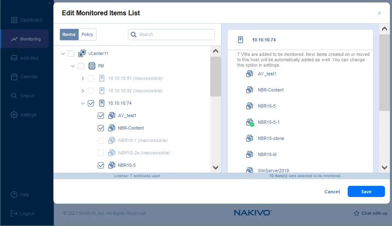The height and width of the screenshot is (226, 392).
Task: Expand the 10.10.10.51 host node
Action: tap(83, 78)
